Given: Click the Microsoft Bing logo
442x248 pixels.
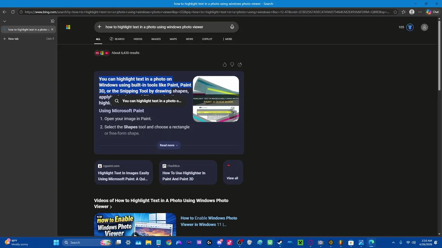Looking at the screenshot, I should click(68, 27).
